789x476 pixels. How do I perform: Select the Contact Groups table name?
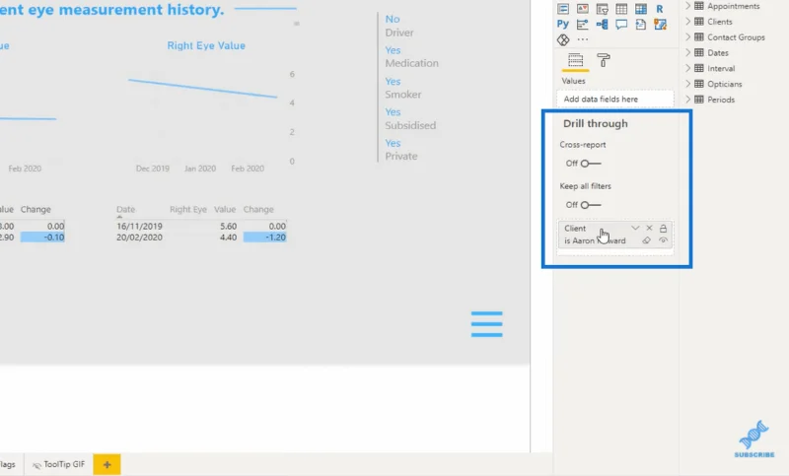(x=736, y=37)
